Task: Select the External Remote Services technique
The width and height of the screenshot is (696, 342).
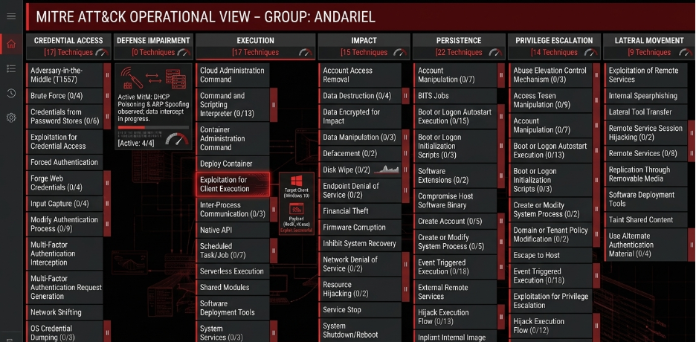Action: pyautogui.click(x=455, y=292)
